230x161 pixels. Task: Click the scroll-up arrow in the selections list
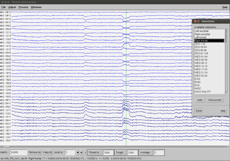(226, 30)
